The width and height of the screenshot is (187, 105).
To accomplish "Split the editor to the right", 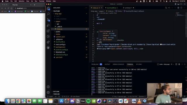I will [x=181, y=8].
